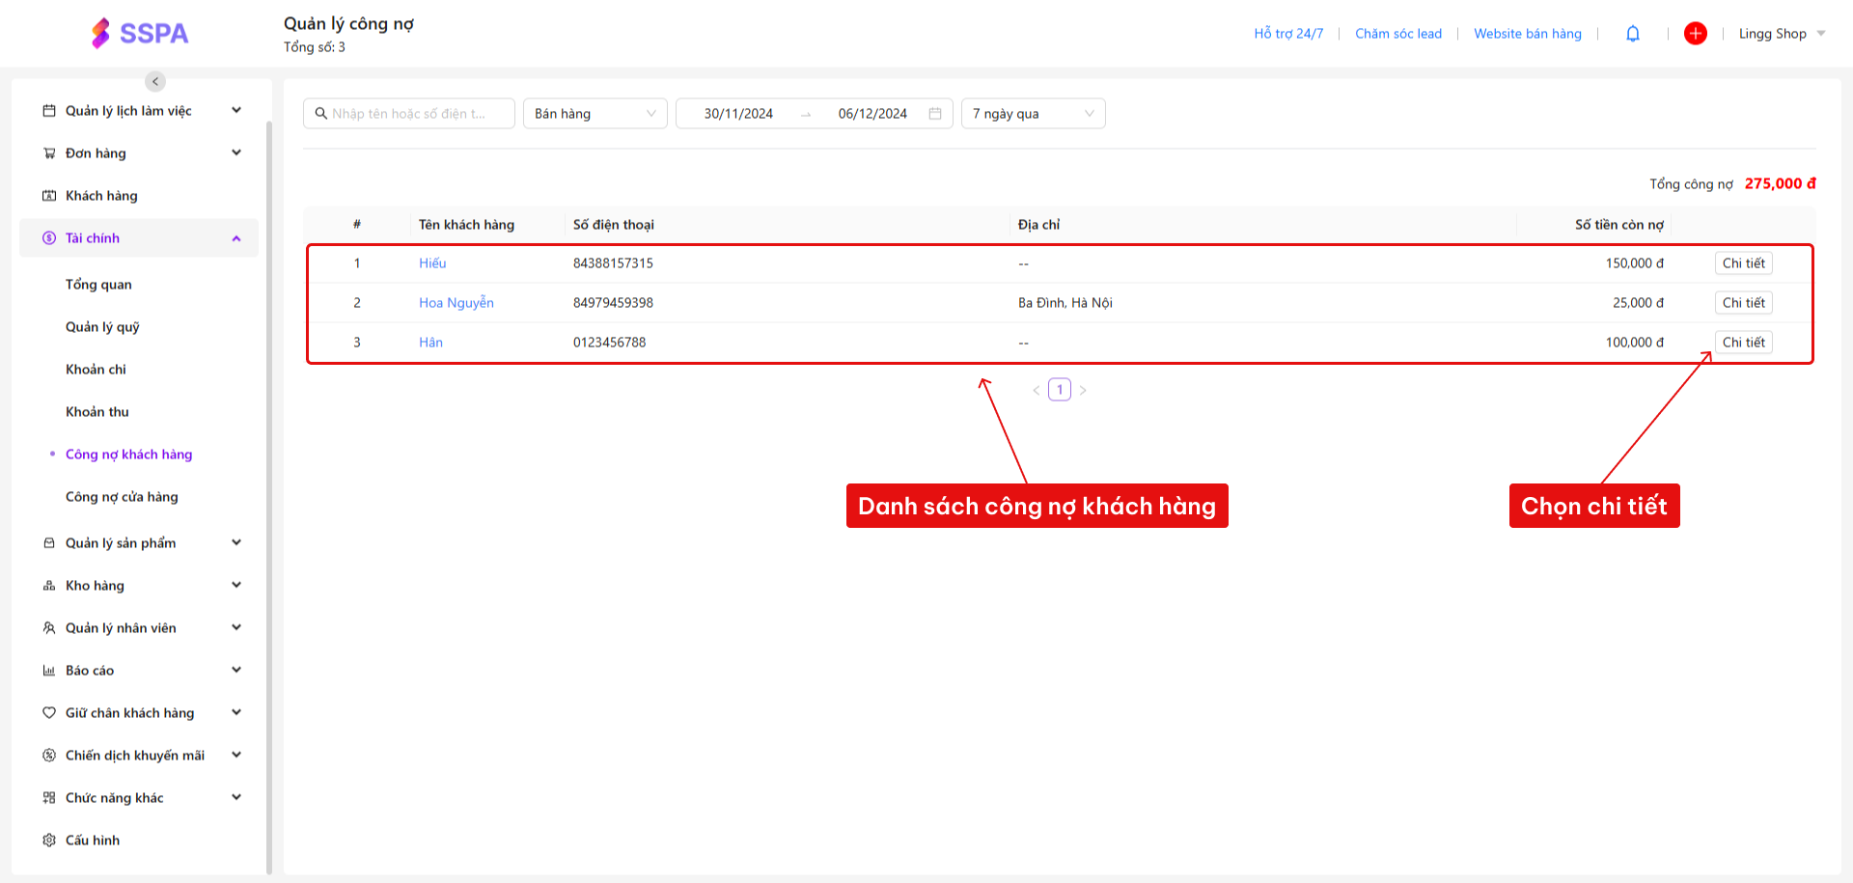This screenshot has height=883, width=1853.
Task: Click the box icon beside Quản lý sản phẩm
Action: pos(49,543)
